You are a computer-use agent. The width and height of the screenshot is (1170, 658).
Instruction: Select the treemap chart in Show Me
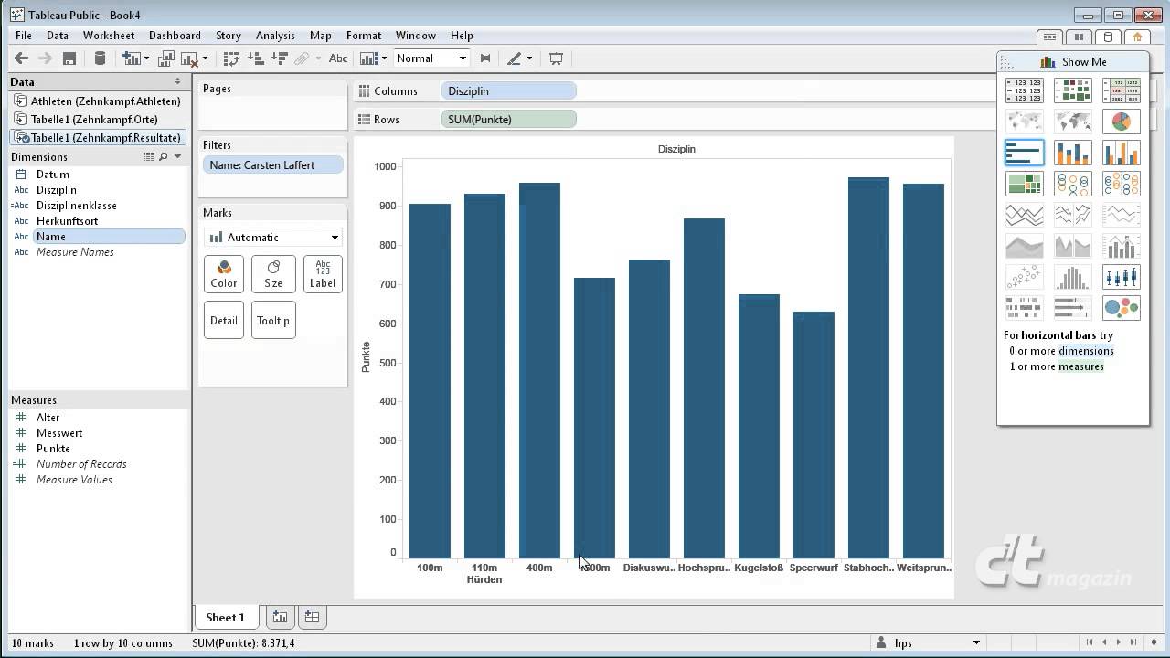(x=1024, y=184)
